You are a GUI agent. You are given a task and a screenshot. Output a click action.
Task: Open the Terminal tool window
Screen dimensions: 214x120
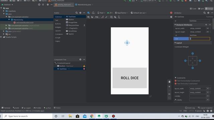[6, 108]
